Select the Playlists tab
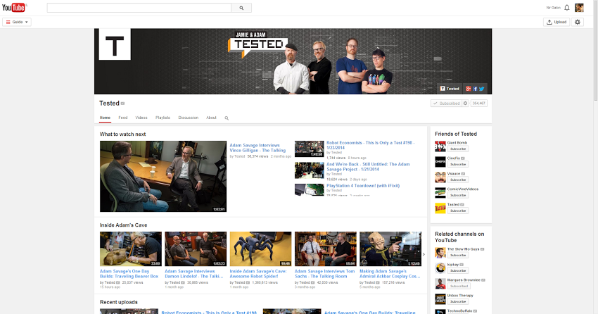 163,118
